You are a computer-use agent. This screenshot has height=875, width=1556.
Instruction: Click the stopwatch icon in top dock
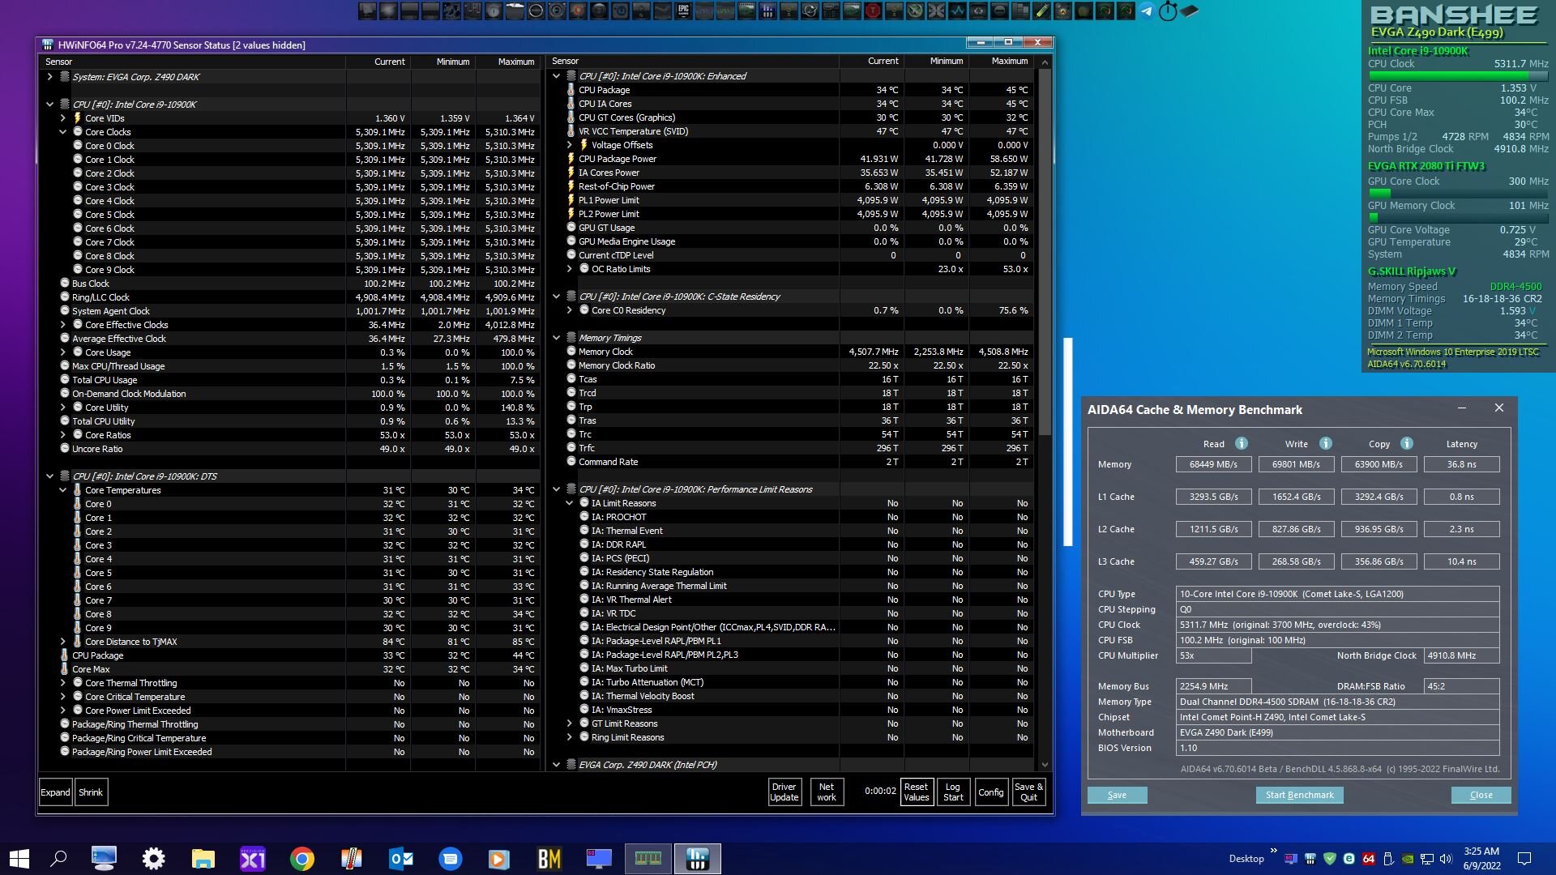click(1167, 11)
